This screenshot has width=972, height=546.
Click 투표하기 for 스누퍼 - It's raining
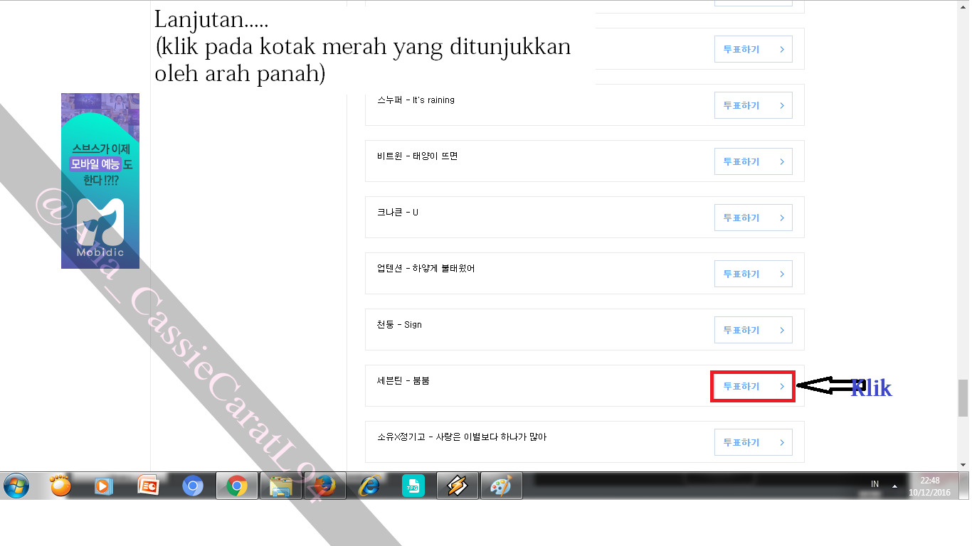(754, 105)
